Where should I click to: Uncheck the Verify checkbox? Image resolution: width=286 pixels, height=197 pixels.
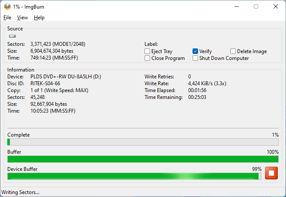pos(196,51)
